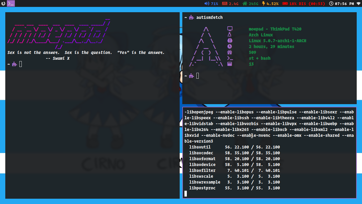Image resolution: width=362 pixels, height=204 pixels.
Task: Click the block cursor in bottom-right terminal
Action: tap(186, 194)
